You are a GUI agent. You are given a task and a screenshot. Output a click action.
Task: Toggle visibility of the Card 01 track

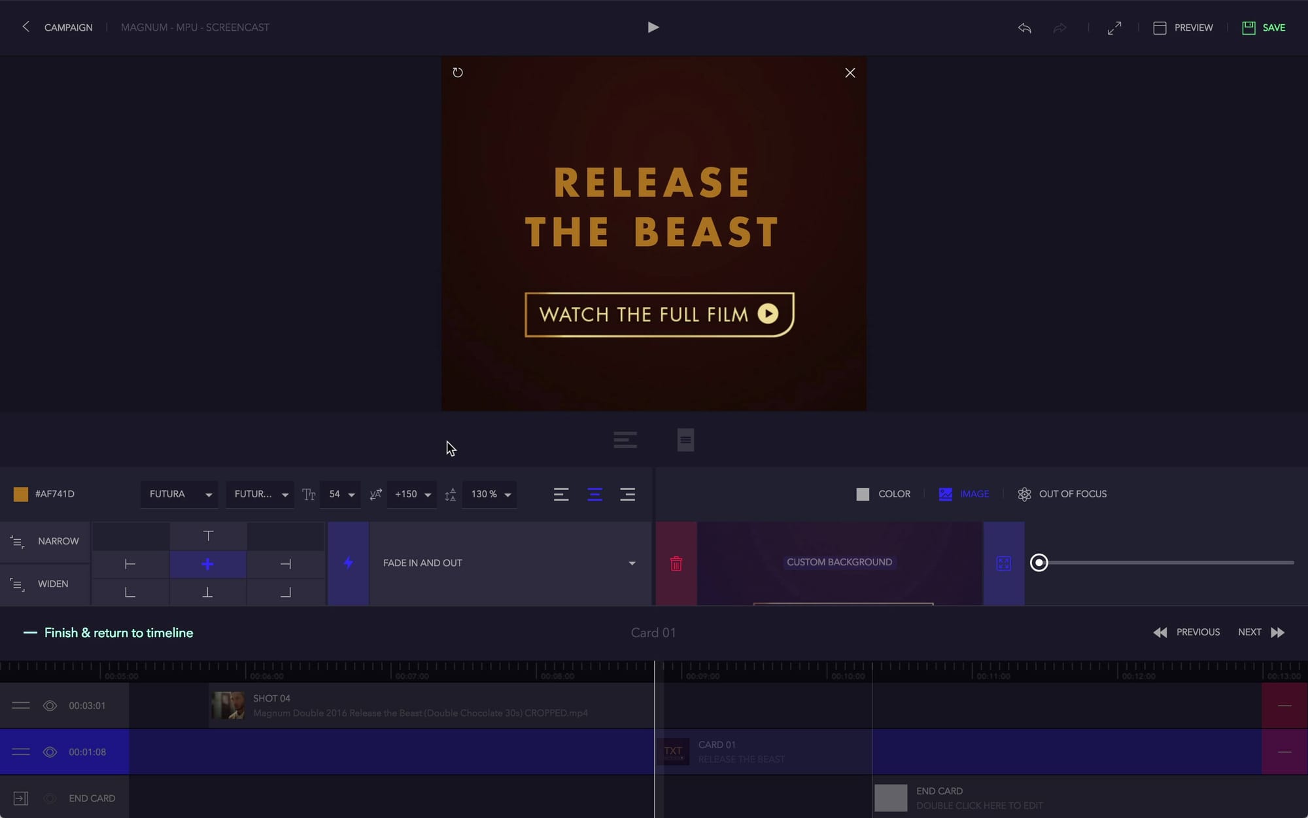pyautogui.click(x=50, y=752)
